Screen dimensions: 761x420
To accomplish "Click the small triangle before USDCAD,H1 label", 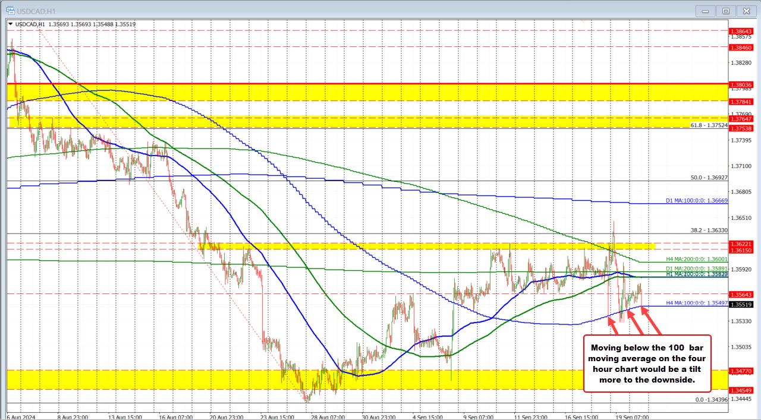I will click(x=11, y=24).
